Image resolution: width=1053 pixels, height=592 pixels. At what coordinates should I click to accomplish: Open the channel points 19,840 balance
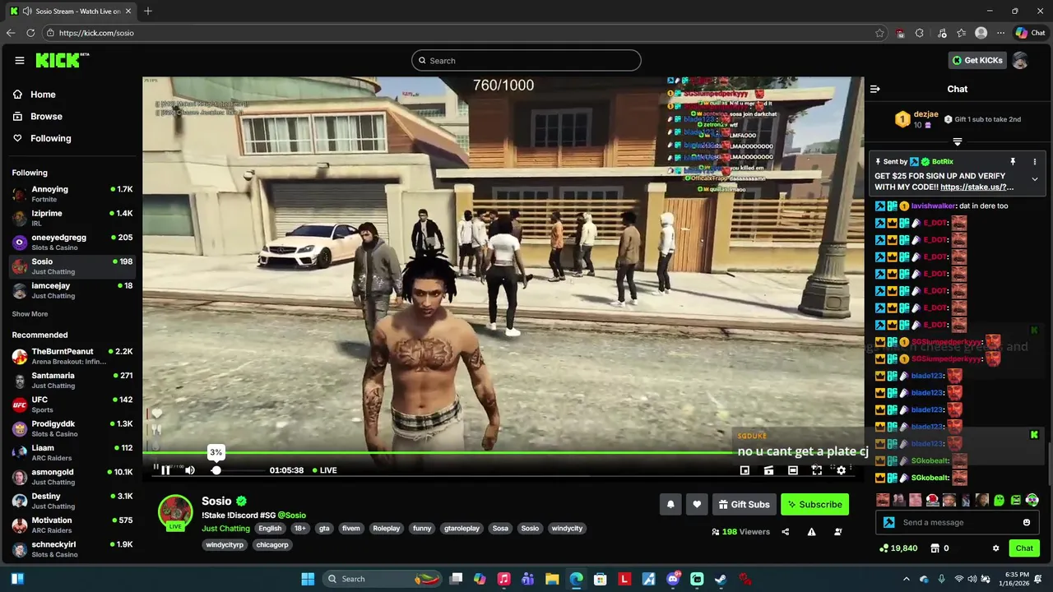[898, 548]
